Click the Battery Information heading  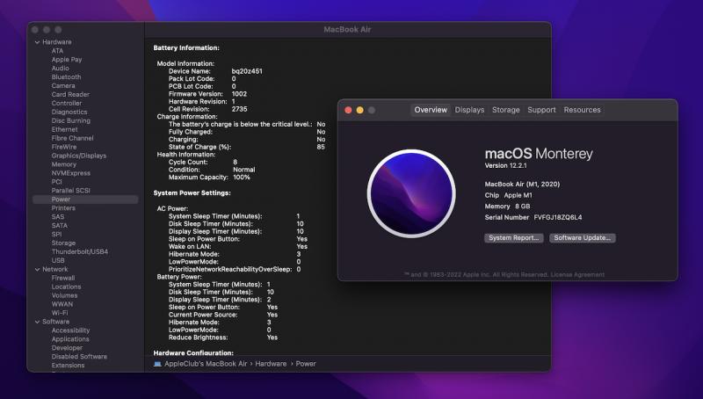pos(186,48)
